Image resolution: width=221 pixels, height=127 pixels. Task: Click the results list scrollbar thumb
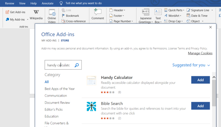click(214, 93)
